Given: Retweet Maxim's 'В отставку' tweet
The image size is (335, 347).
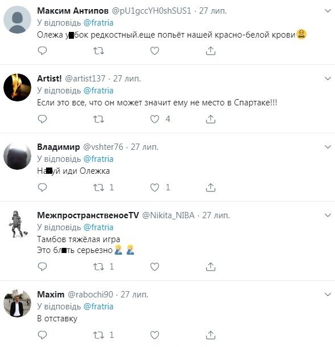Looking at the screenshot, I should [x=98, y=335].
